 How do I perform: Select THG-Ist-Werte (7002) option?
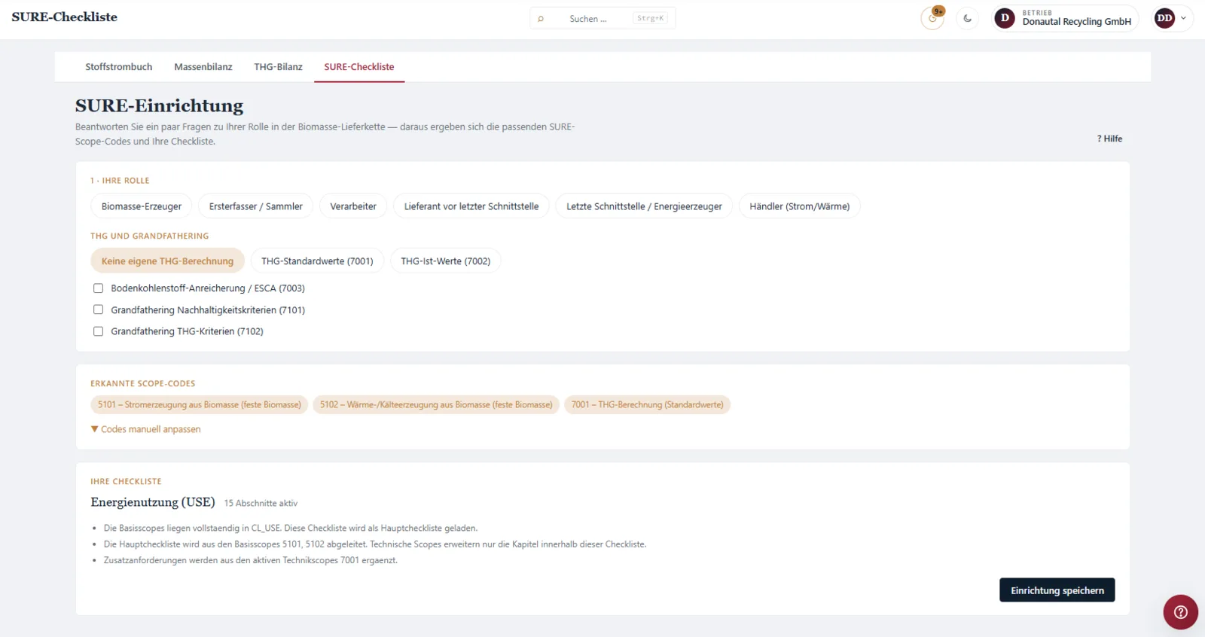point(445,261)
